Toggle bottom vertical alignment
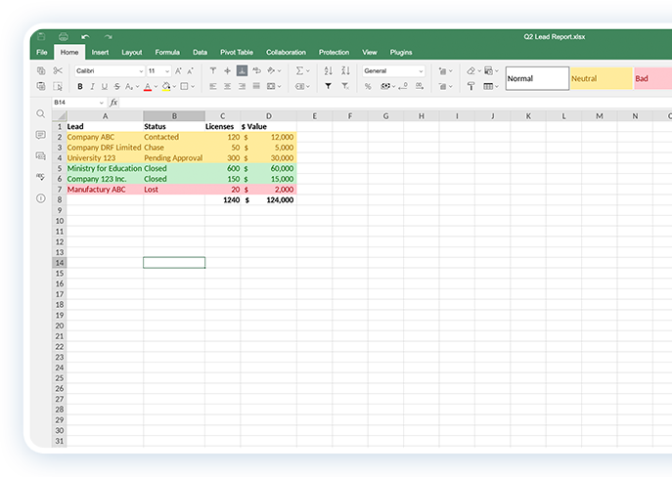The width and height of the screenshot is (672, 477). 243,70
